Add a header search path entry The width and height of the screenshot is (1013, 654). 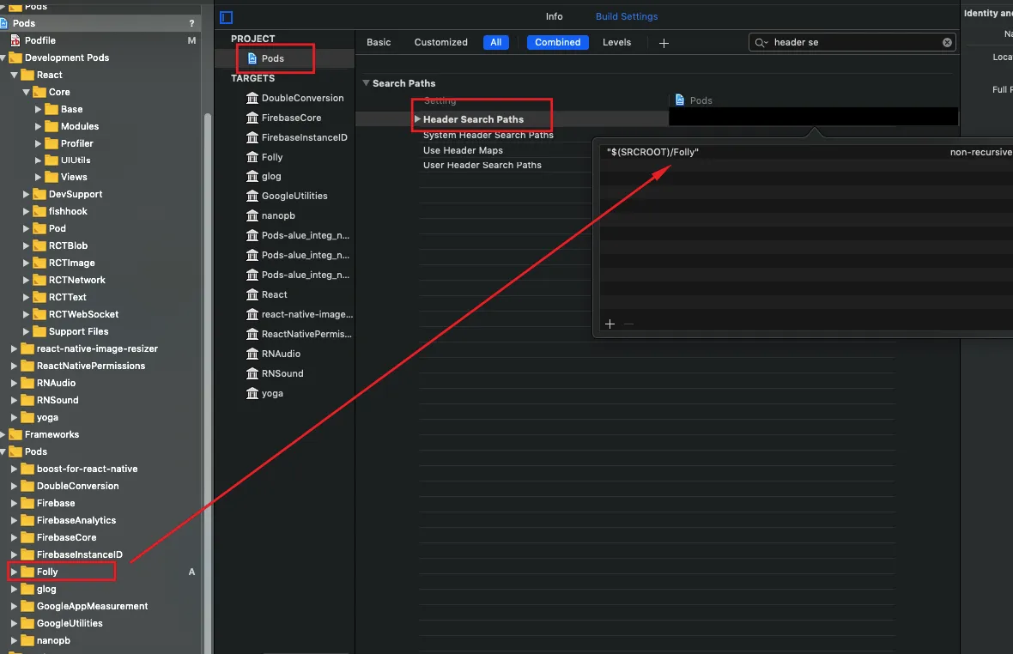click(x=610, y=324)
